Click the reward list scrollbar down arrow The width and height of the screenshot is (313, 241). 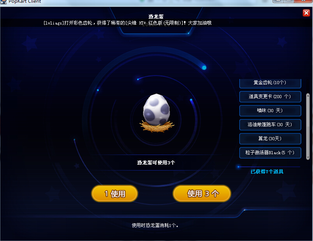[x=308, y=158]
